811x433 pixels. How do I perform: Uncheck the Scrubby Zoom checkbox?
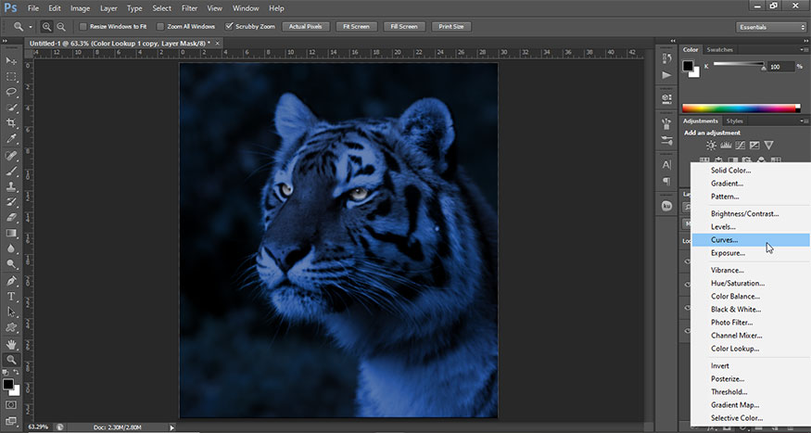(x=229, y=26)
